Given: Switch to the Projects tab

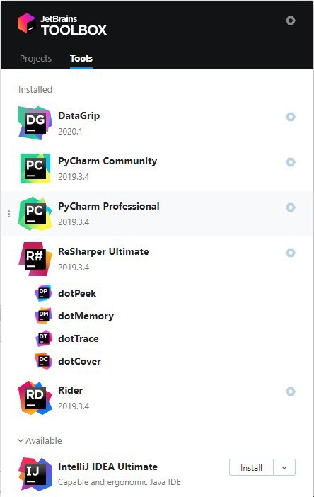Looking at the screenshot, I should click(35, 59).
